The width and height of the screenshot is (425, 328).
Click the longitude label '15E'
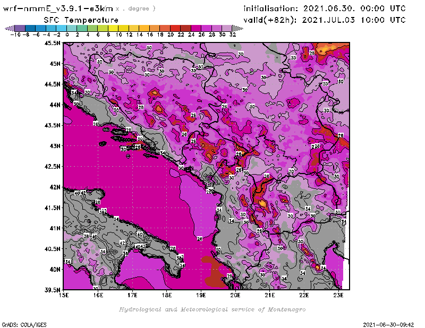64,295
